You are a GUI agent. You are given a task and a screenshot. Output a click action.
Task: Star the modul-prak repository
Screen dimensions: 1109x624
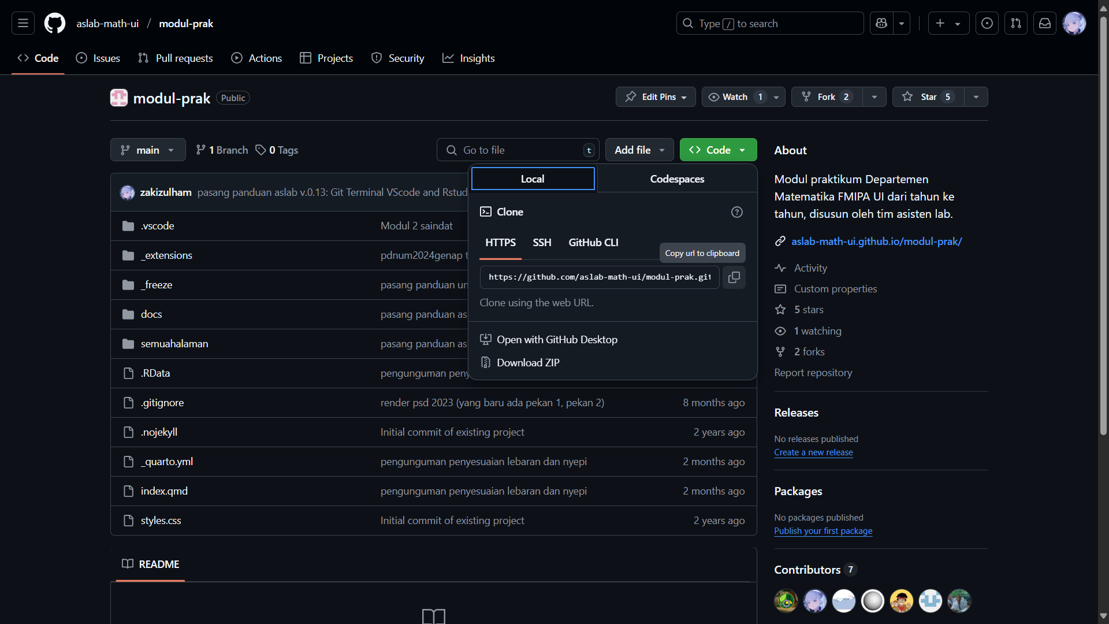click(x=928, y=96)
